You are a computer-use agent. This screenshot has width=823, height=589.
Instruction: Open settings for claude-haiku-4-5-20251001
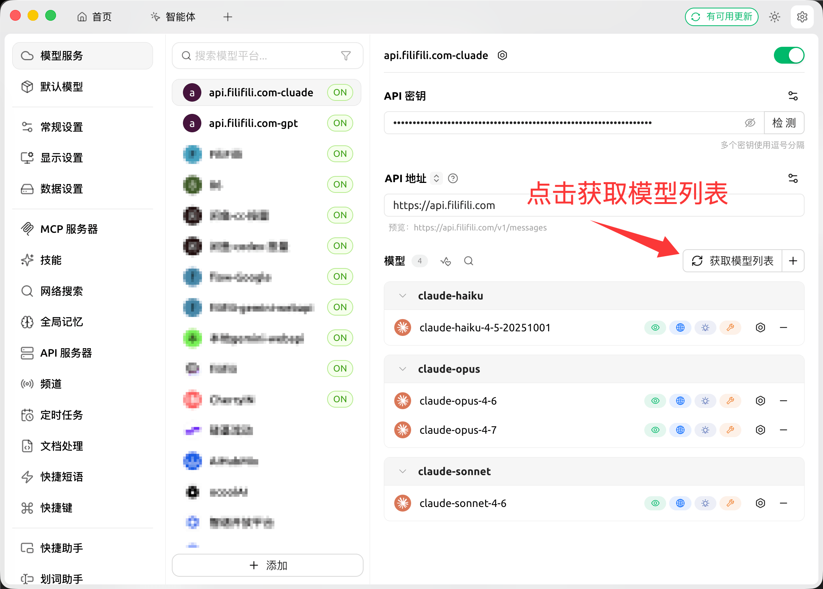click(x=760, y=327)
